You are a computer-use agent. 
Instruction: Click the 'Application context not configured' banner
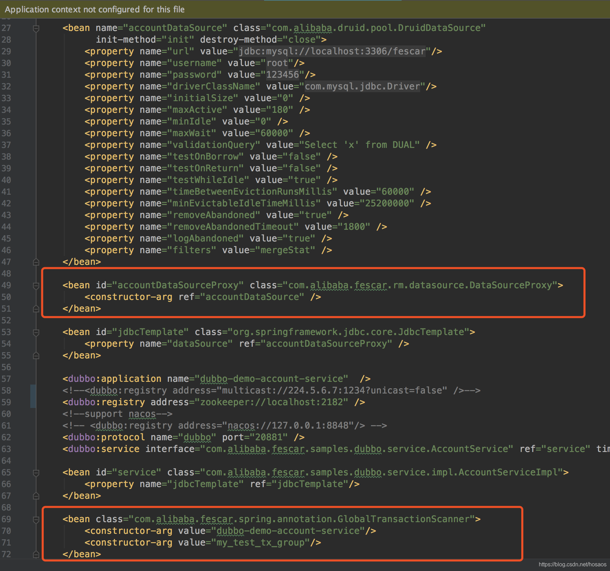95,9
